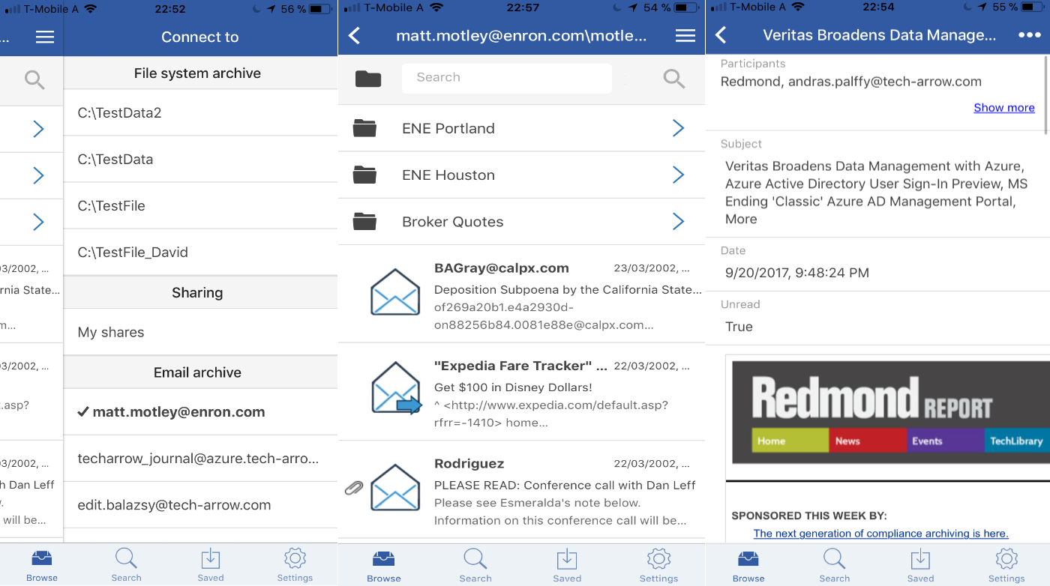Choose edit.balazsy@tech-arrow.com archive
The width and height of the screenshot is (1050, 586).
point(174,504)
